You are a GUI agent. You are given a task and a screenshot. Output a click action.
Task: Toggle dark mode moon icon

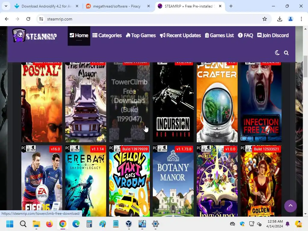[277, 53]
